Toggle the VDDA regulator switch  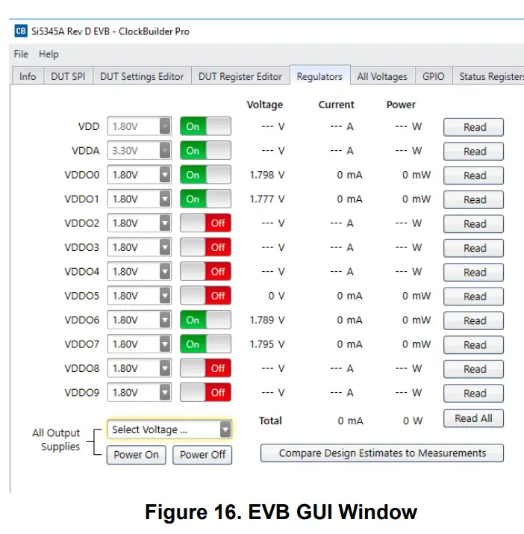point(205,151)
